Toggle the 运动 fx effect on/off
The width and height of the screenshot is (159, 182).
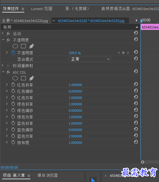point(8,34)
